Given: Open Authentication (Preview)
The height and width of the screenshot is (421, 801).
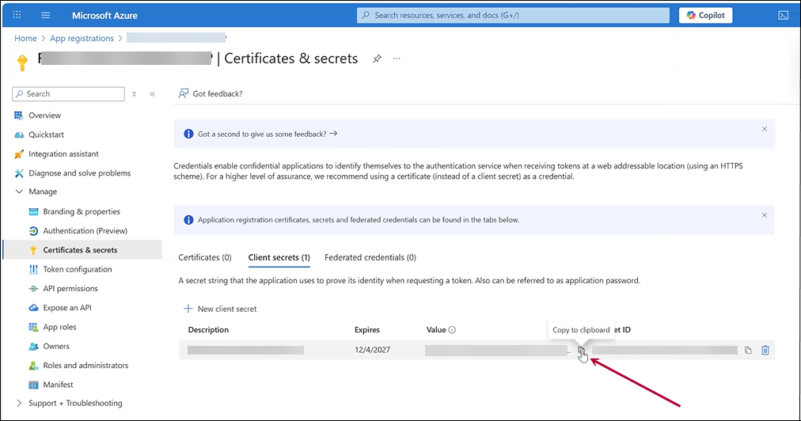Looking at the screenshot, I should point(85,231).
